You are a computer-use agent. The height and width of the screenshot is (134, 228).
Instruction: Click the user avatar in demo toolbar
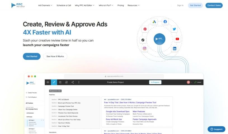188,82
